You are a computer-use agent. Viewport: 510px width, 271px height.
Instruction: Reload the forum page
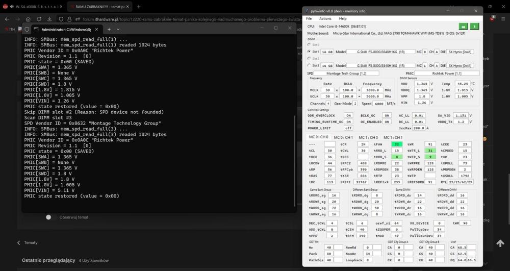39,19
